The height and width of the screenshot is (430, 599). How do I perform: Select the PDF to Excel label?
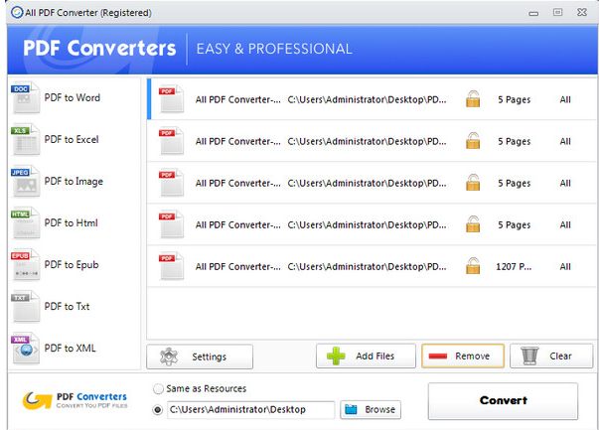(x=72, y=139)
